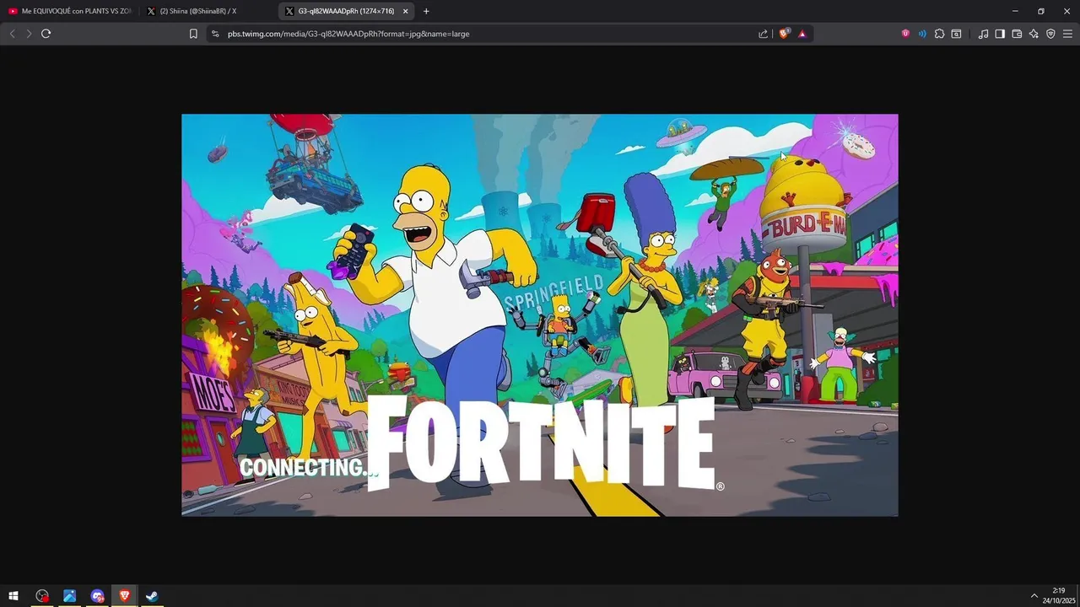Screen dimensions: 1080x607
Task: Reload the current page
Action: click(46, 34)
